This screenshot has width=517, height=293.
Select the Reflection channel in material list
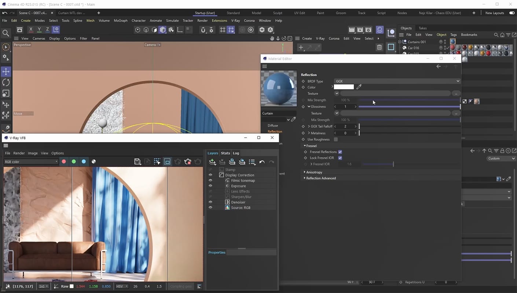[275, 131]
